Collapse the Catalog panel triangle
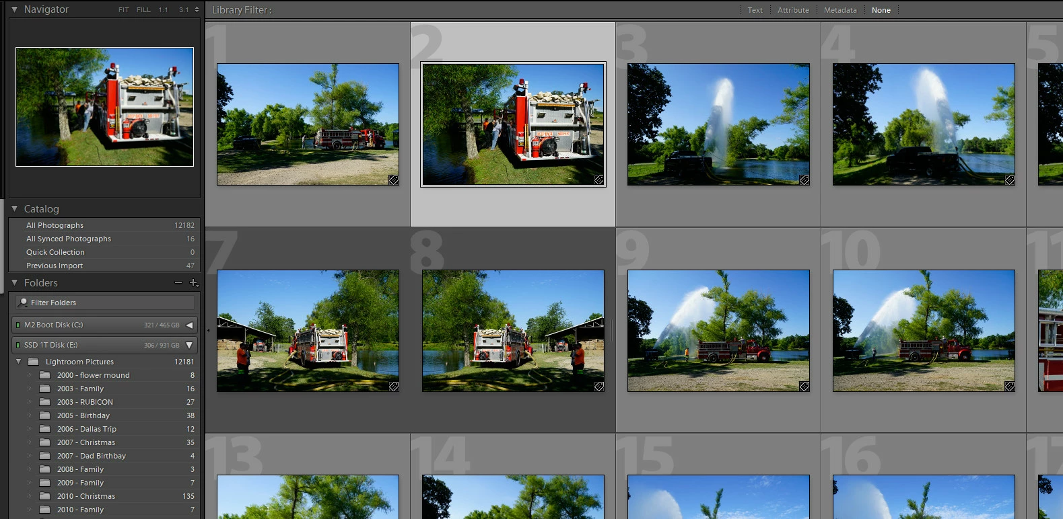 pos(14,209)
